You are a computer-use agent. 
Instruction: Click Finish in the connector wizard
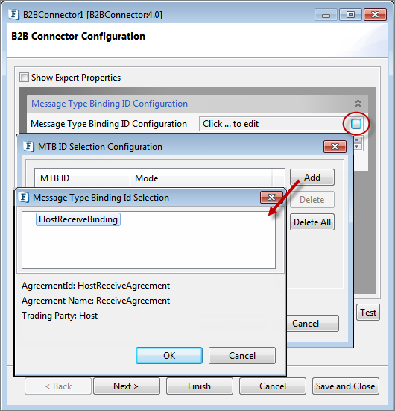(x=199, y=386)
